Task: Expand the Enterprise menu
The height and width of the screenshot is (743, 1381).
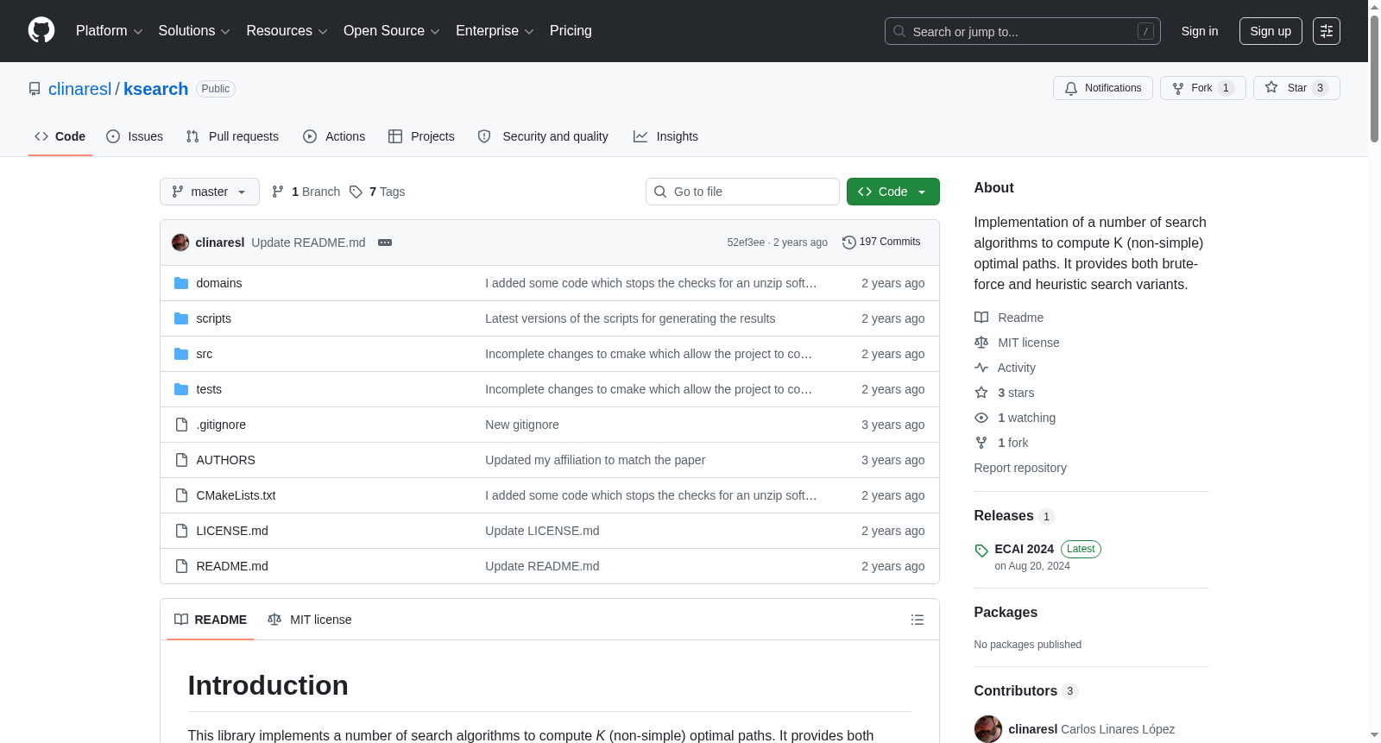Action: click(x=495, y=31)
